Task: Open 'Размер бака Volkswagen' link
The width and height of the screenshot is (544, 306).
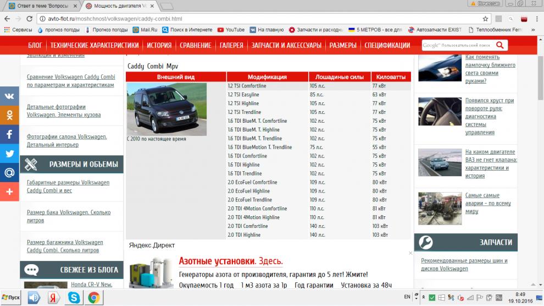Action: click(x=69, y=216)
